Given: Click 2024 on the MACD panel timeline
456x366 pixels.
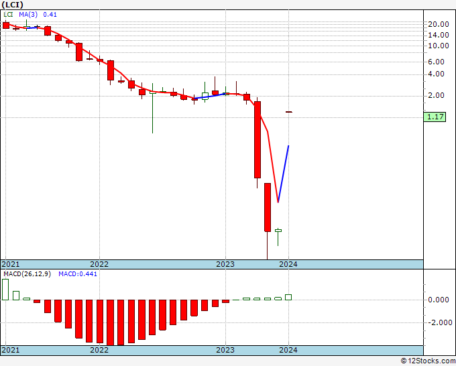Looking at the screenshot, I should [x=288, y=350].
